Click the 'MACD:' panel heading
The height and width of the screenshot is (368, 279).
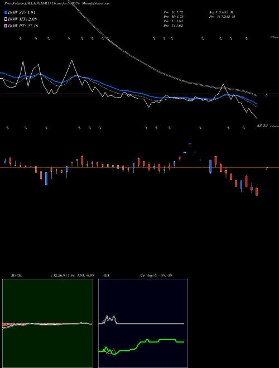click(17, 275)
